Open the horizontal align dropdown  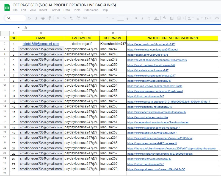(193, 18)
